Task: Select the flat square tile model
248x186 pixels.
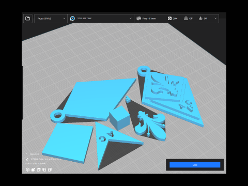Action: tap(68, 143)
